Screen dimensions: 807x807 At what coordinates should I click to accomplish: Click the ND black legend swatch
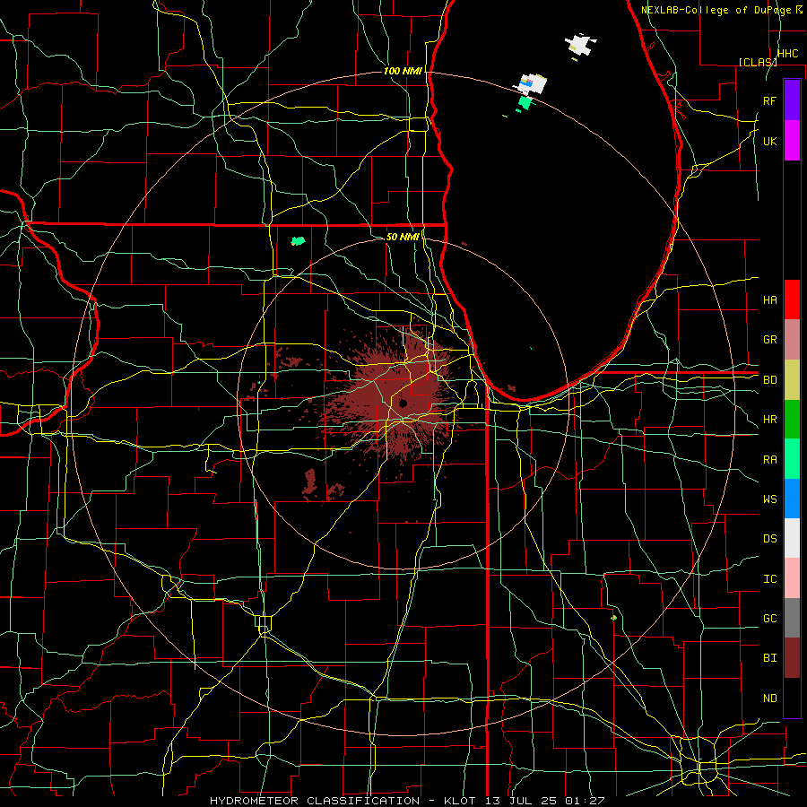(792, 698)
